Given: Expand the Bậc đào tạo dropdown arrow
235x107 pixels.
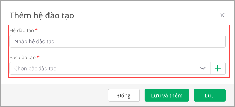Looking at the screenshot, I should [203, 68].
